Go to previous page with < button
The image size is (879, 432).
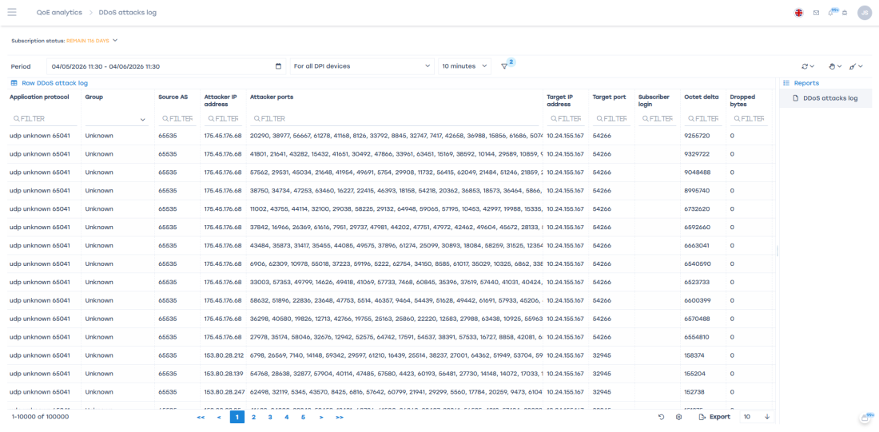pyautogui.click(x=219, y=418)
